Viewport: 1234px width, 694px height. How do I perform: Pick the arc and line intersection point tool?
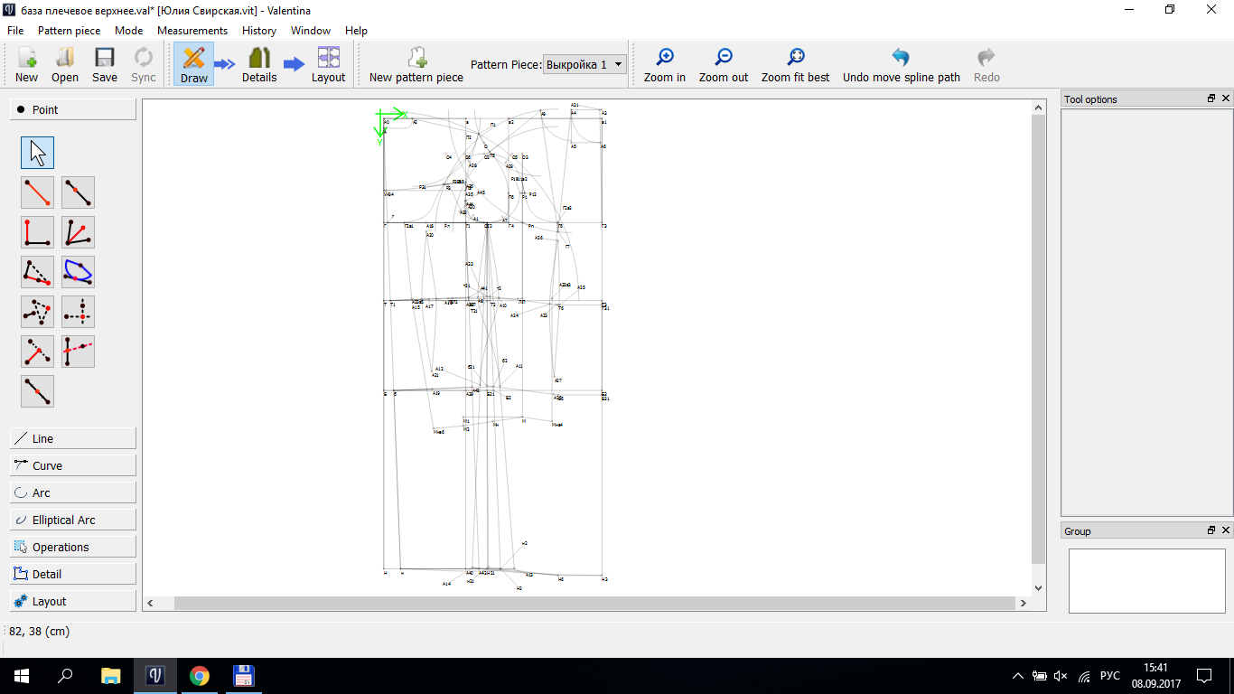[79, 272]
